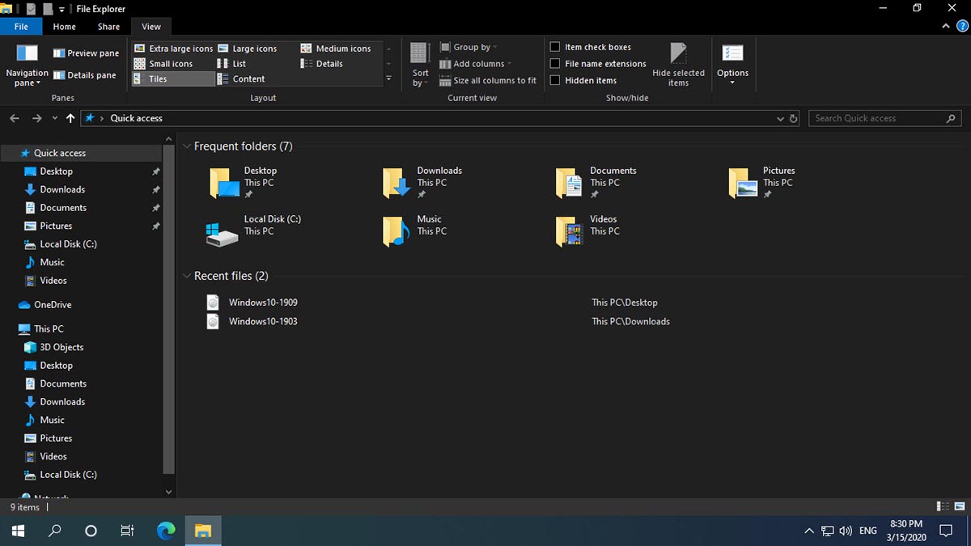This screenshot has height=546, width=971.
Task: Go back with the Back arrow
Action: pyautogui.click(x=15, y=118)
